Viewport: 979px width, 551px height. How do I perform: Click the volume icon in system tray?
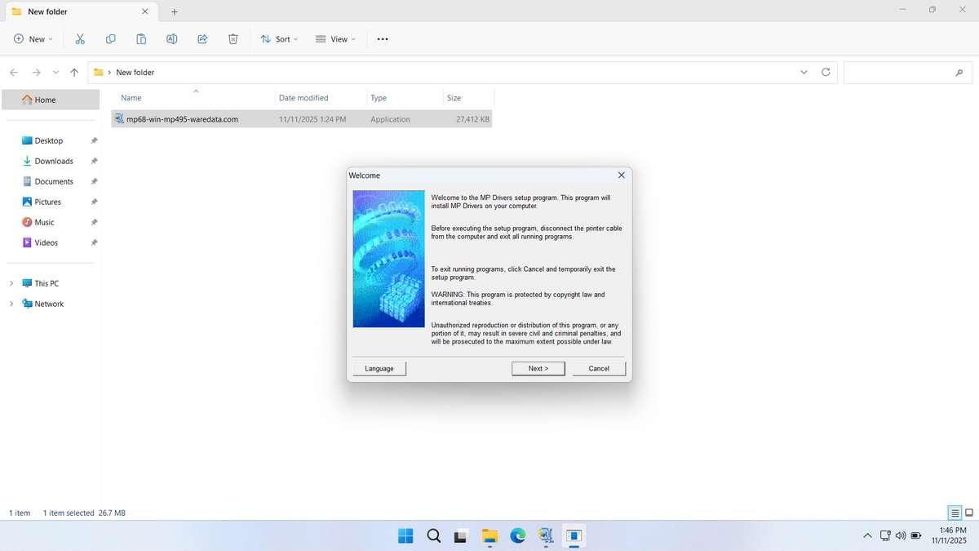[901, 536]
